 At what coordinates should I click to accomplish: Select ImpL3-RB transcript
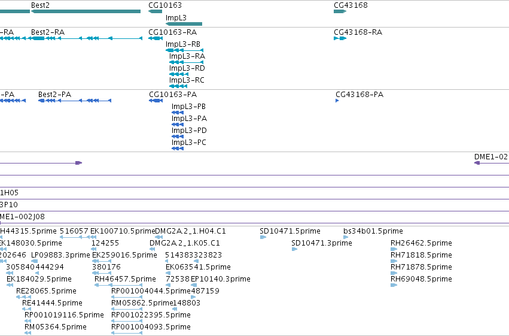coord(184,50)
